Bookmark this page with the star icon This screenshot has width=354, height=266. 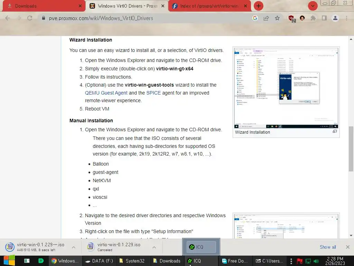(x=277, y=18)
